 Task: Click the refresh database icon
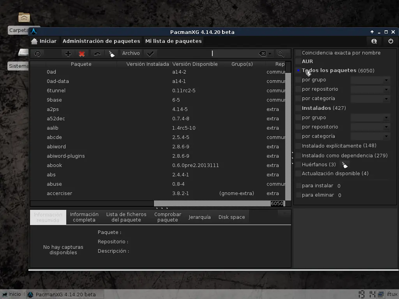coord(38,54)
